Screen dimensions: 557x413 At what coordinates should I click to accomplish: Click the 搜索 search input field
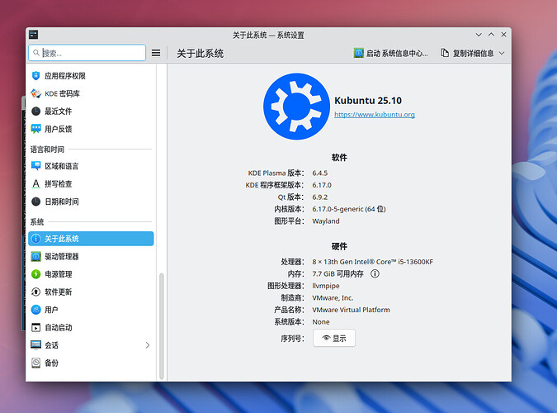pos(87,53)
